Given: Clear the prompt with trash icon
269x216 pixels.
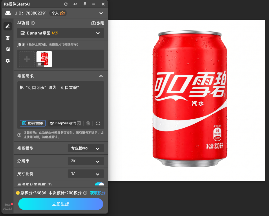Looking at the screenshot, I should pos(88,123).
